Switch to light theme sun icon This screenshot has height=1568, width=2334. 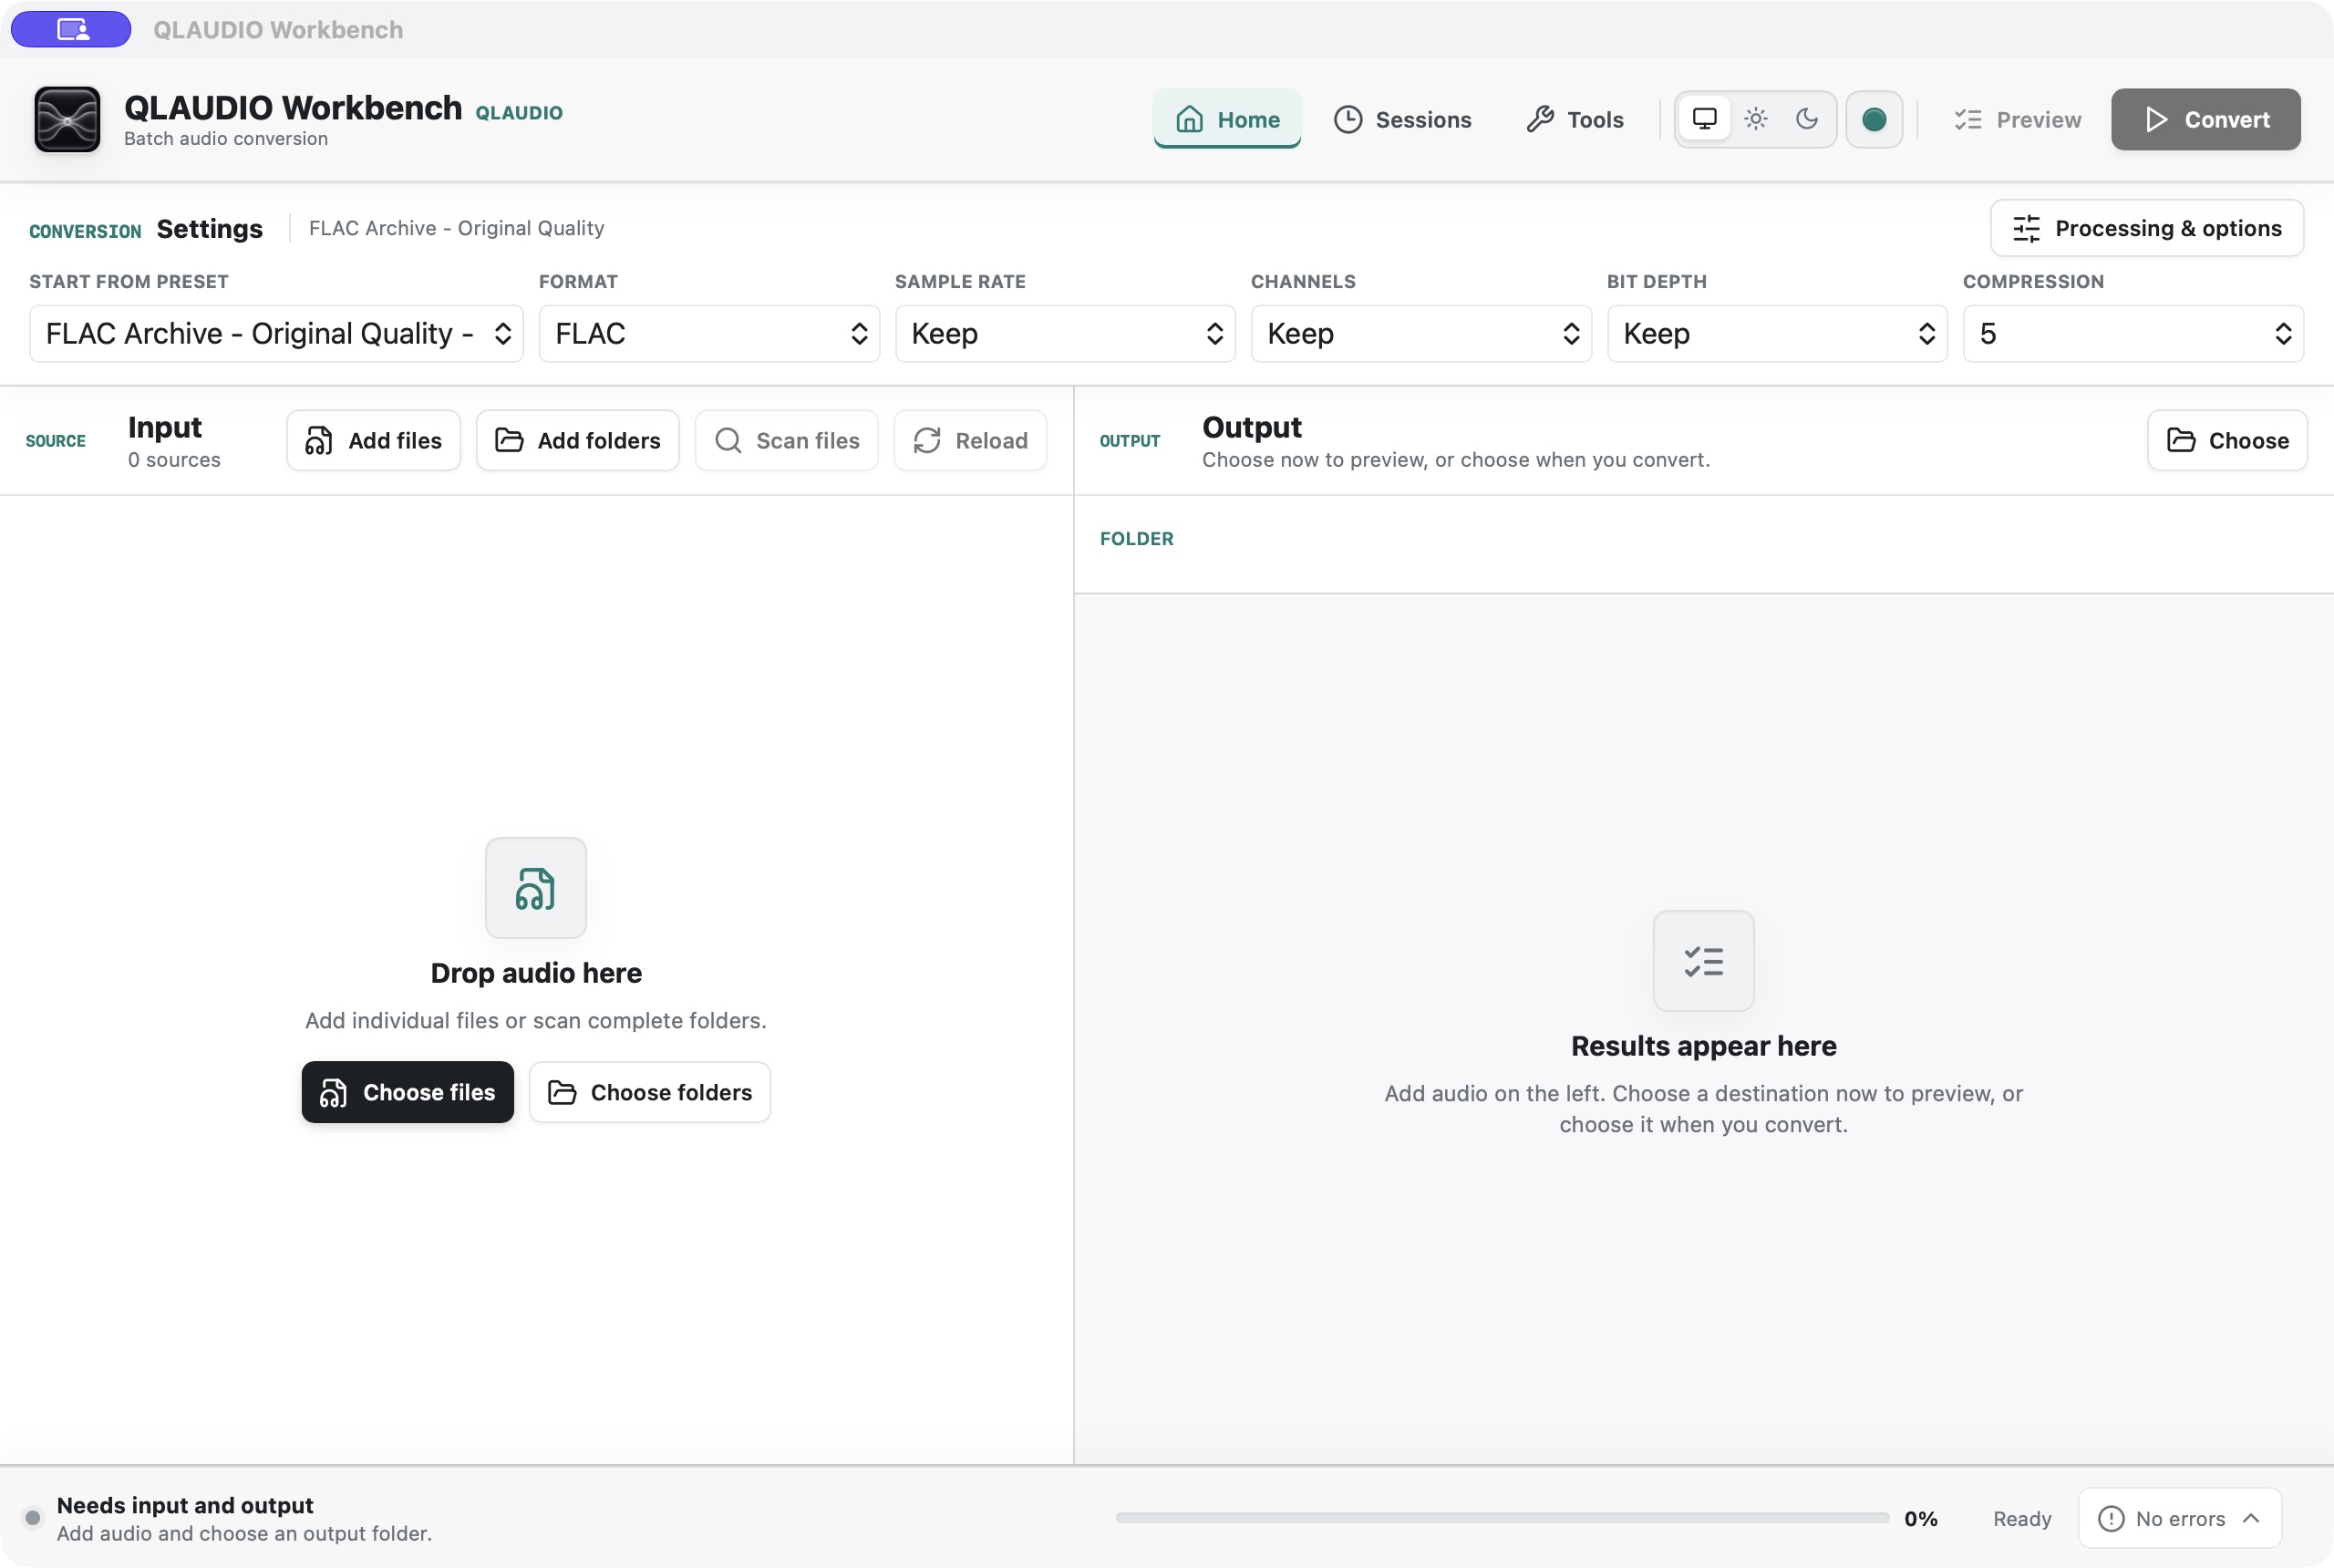coord(1755,119)
